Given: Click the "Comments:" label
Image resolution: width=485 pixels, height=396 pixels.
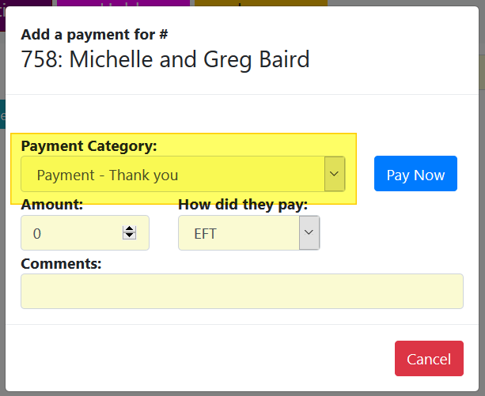Looking at the screenshot, I should click(61, 263).
